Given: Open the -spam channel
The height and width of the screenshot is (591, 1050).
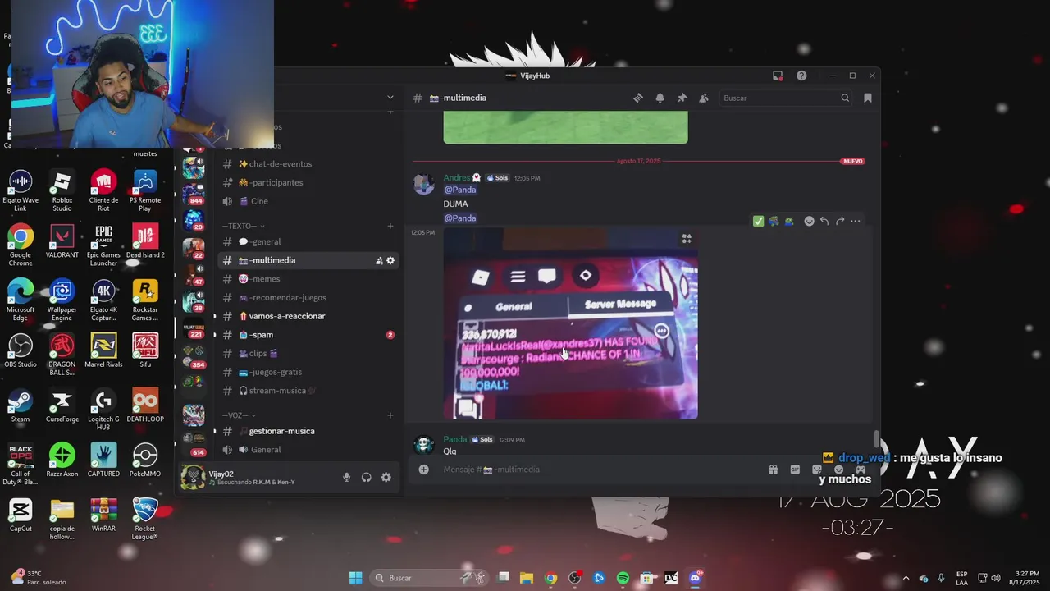Looking at the screenshot, I should point(309,335).
